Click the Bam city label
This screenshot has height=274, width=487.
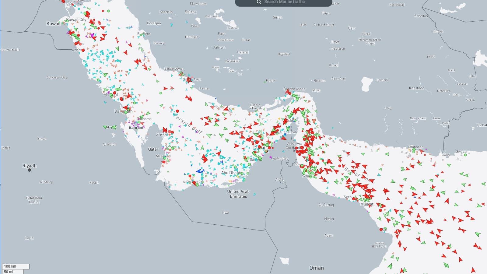point(352,28)
